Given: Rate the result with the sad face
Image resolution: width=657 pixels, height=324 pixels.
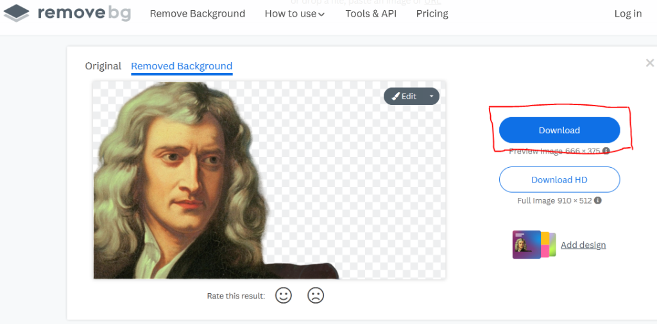Looking at the screenshot, I should click(x=316, y=295).
